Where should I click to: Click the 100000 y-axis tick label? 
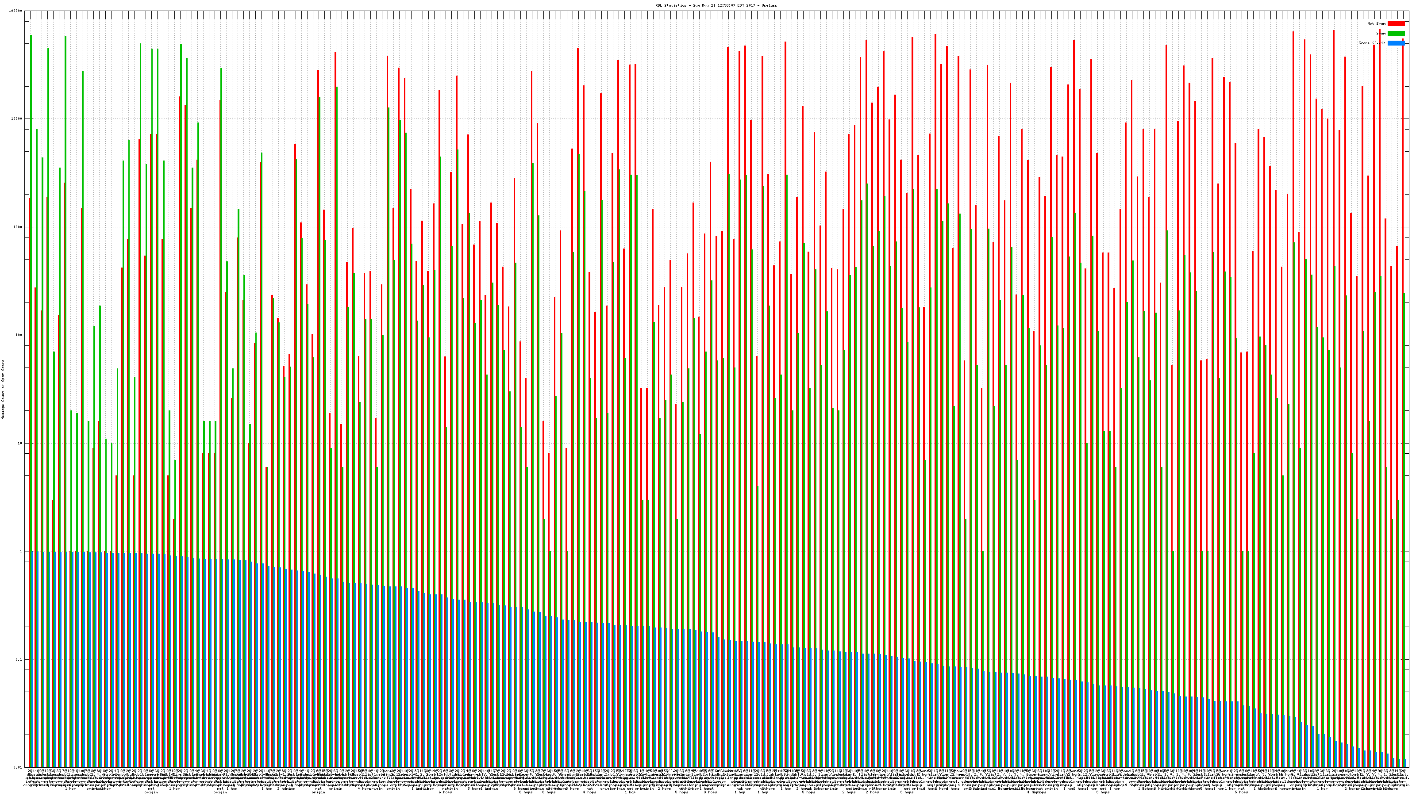pyautogui.click(x=16, y=11)
